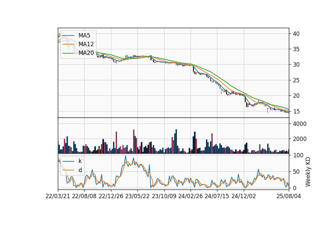Click the Weekly KD axis title
321x231 pixels.
[308, 172]
